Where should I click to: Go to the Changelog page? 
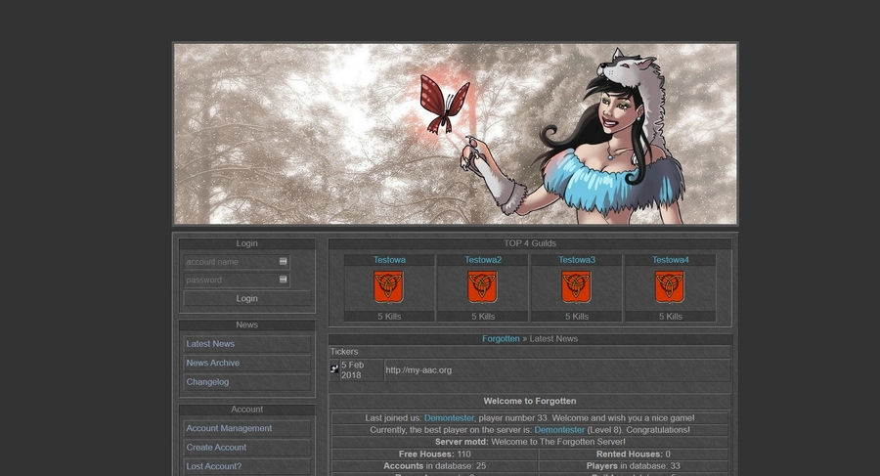(207, 382)
